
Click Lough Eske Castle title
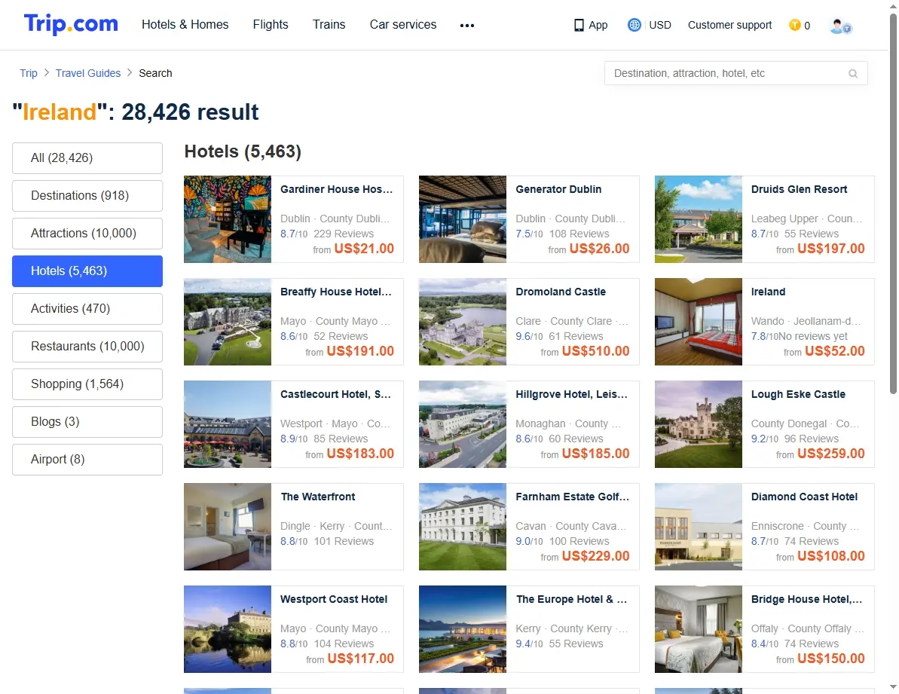[798, 395]
